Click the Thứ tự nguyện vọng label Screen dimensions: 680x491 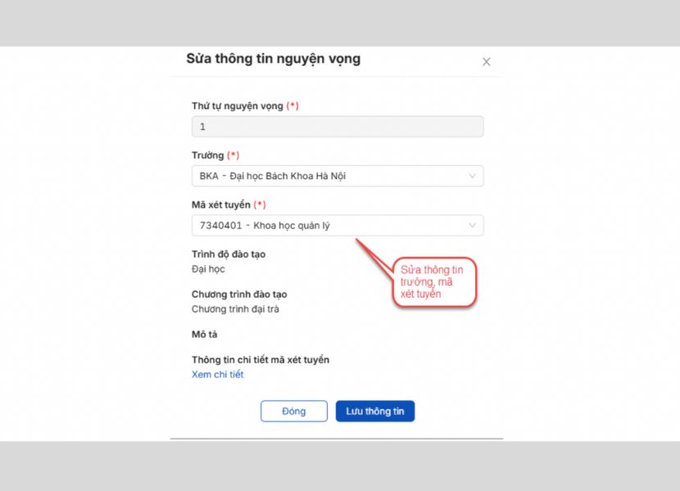coord(238,106)
